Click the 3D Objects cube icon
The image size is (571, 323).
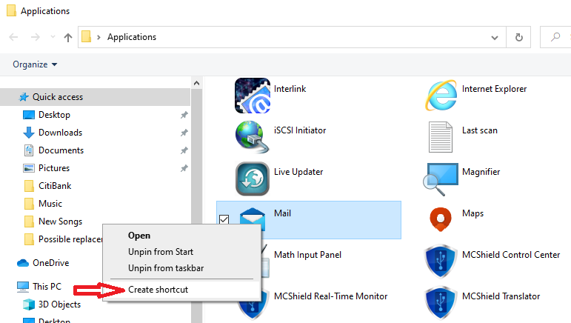[29, 304]
